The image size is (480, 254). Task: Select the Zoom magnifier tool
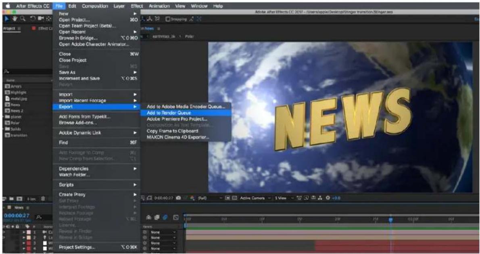point(23,19)
